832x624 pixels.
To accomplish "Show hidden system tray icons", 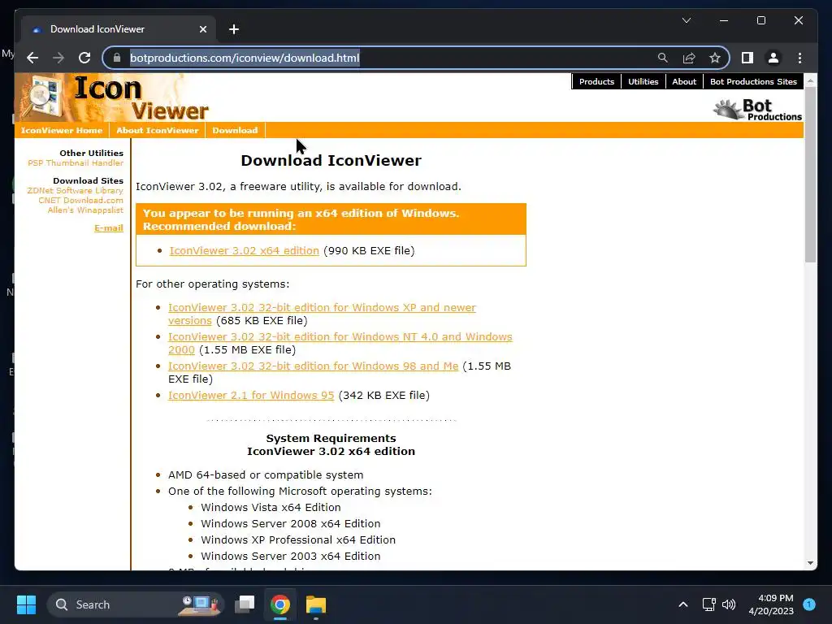I will coord(683,604).
